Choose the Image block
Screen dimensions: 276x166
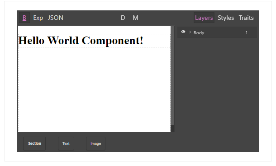(96, 143)
